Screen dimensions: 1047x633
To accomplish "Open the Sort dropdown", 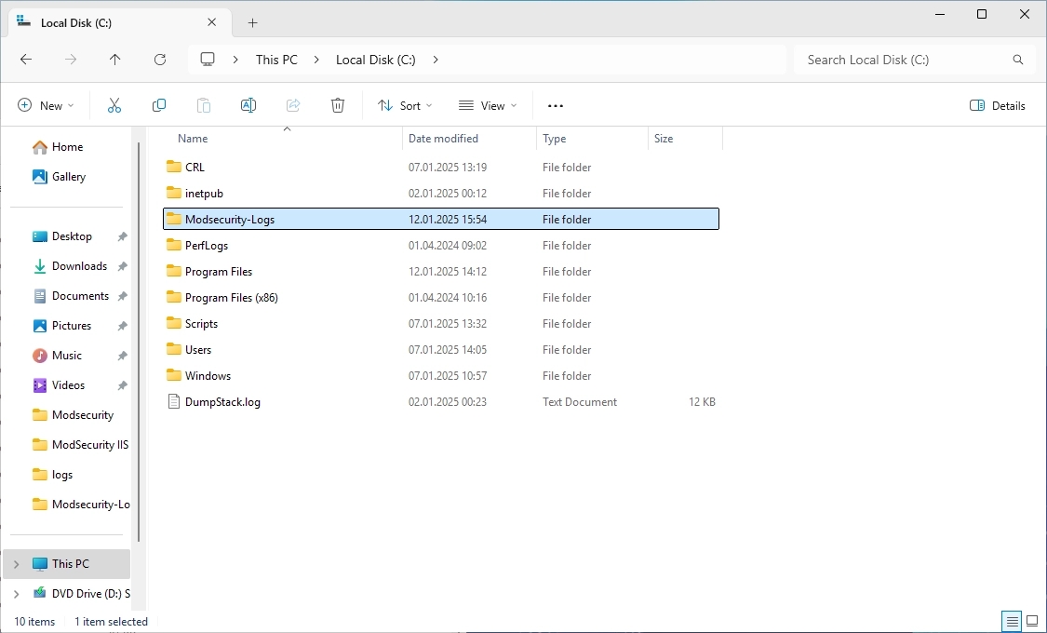I will (405, 106).
